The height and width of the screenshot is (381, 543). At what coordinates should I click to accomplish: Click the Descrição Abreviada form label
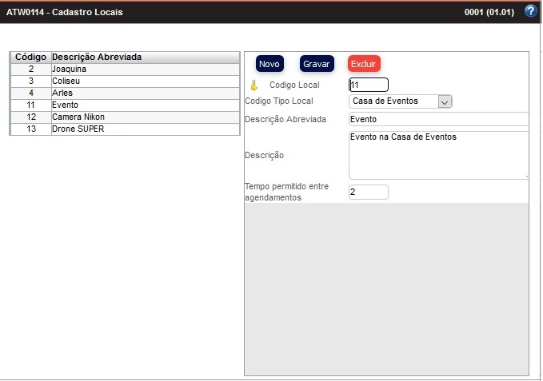coord(285,119)
